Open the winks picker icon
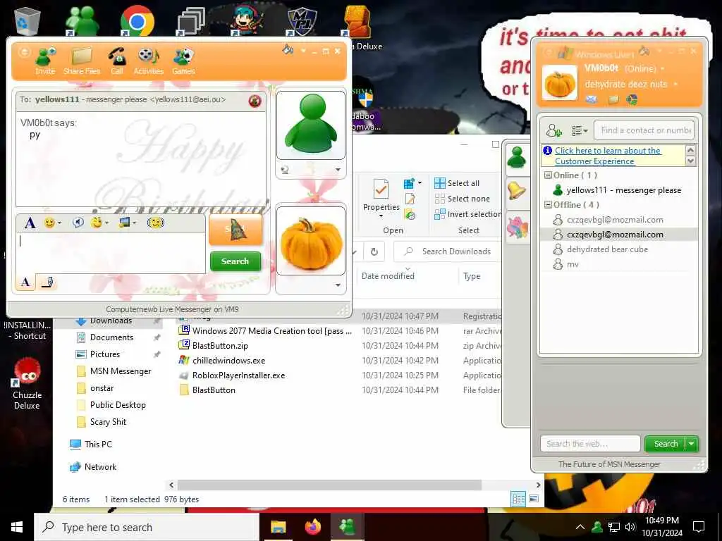The image size is (722, 541). 96,223
